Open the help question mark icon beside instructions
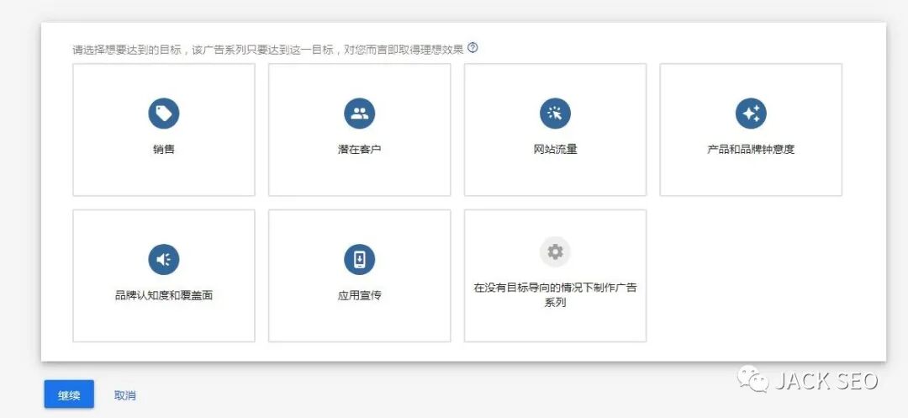Screen dimensions: 908x418 [x=472, y=48]
